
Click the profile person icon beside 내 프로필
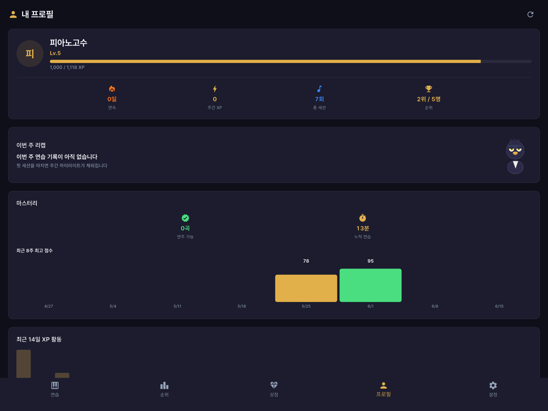point(13,14)
